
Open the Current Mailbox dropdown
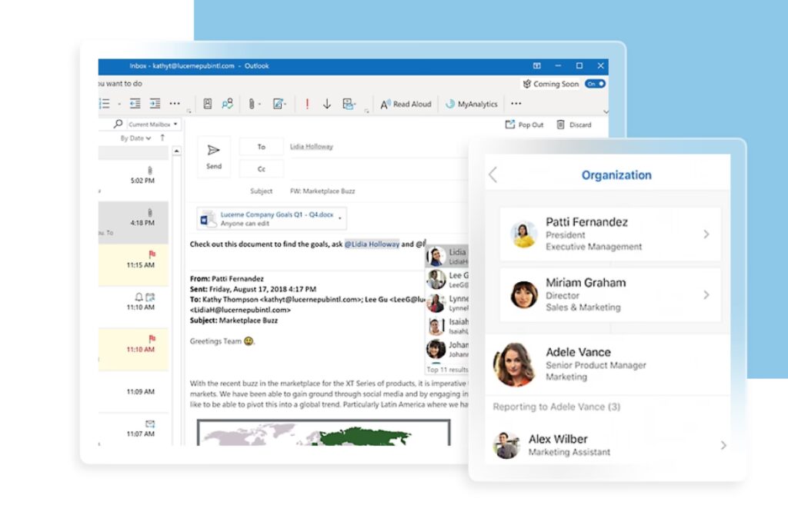(x=152, y=125)
